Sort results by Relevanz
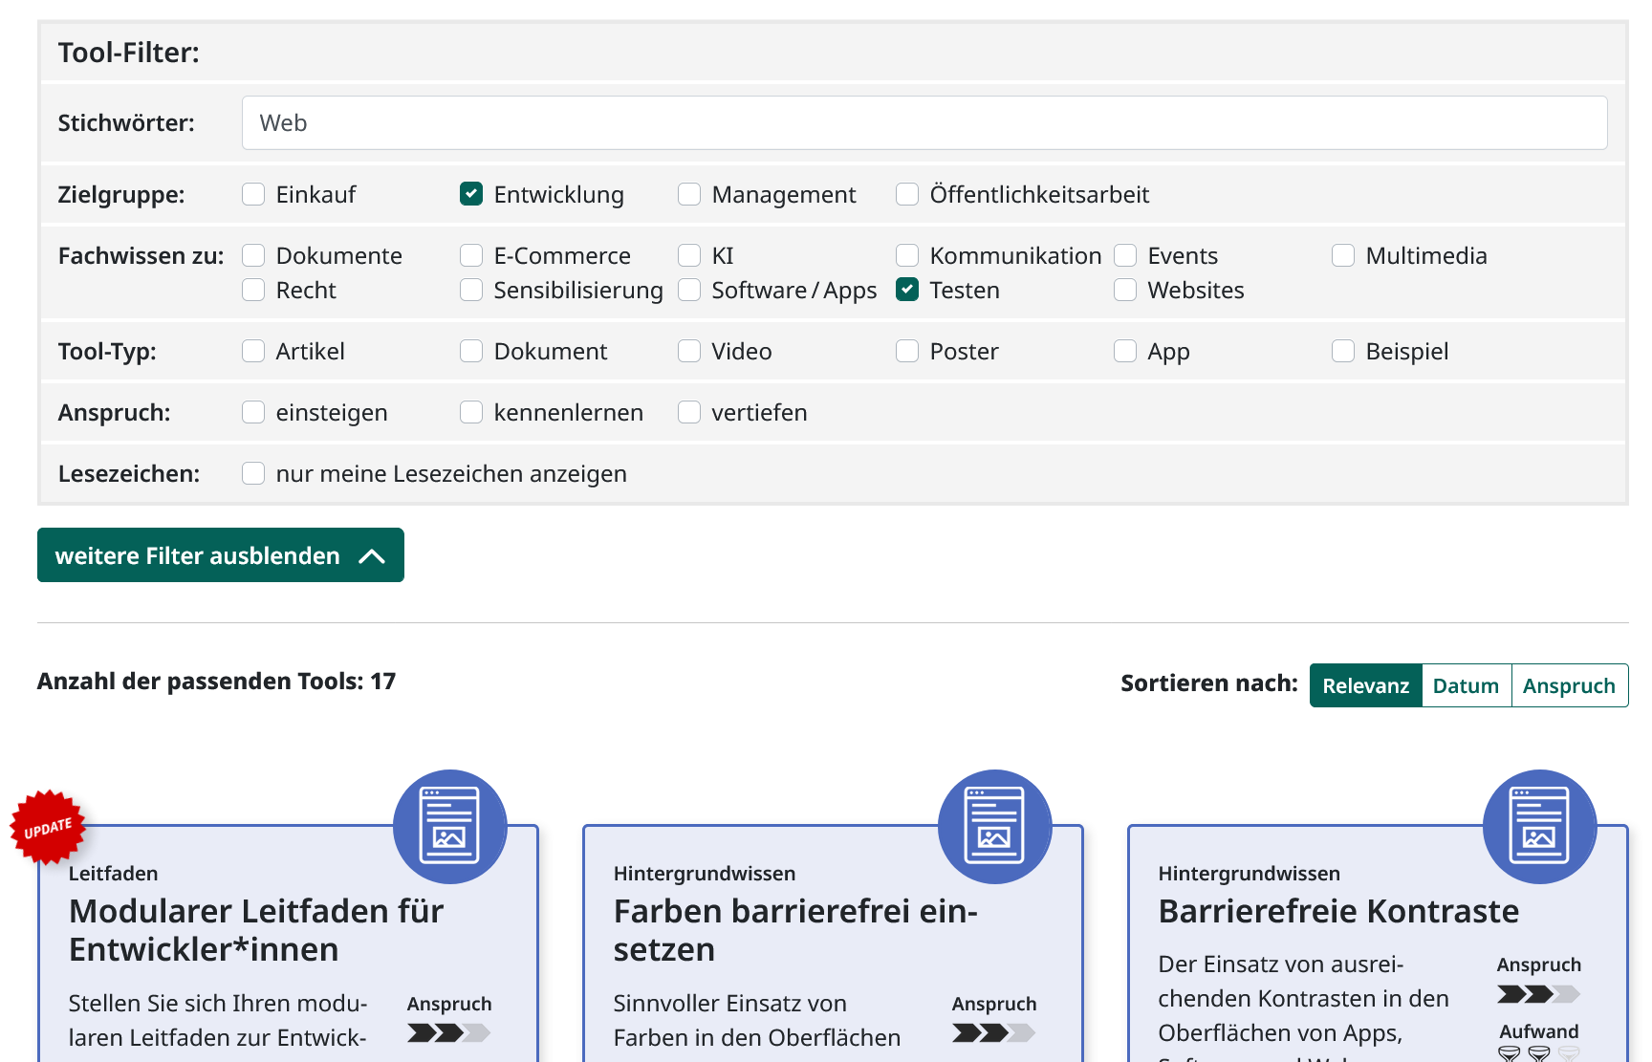 tap(1366, 685)
